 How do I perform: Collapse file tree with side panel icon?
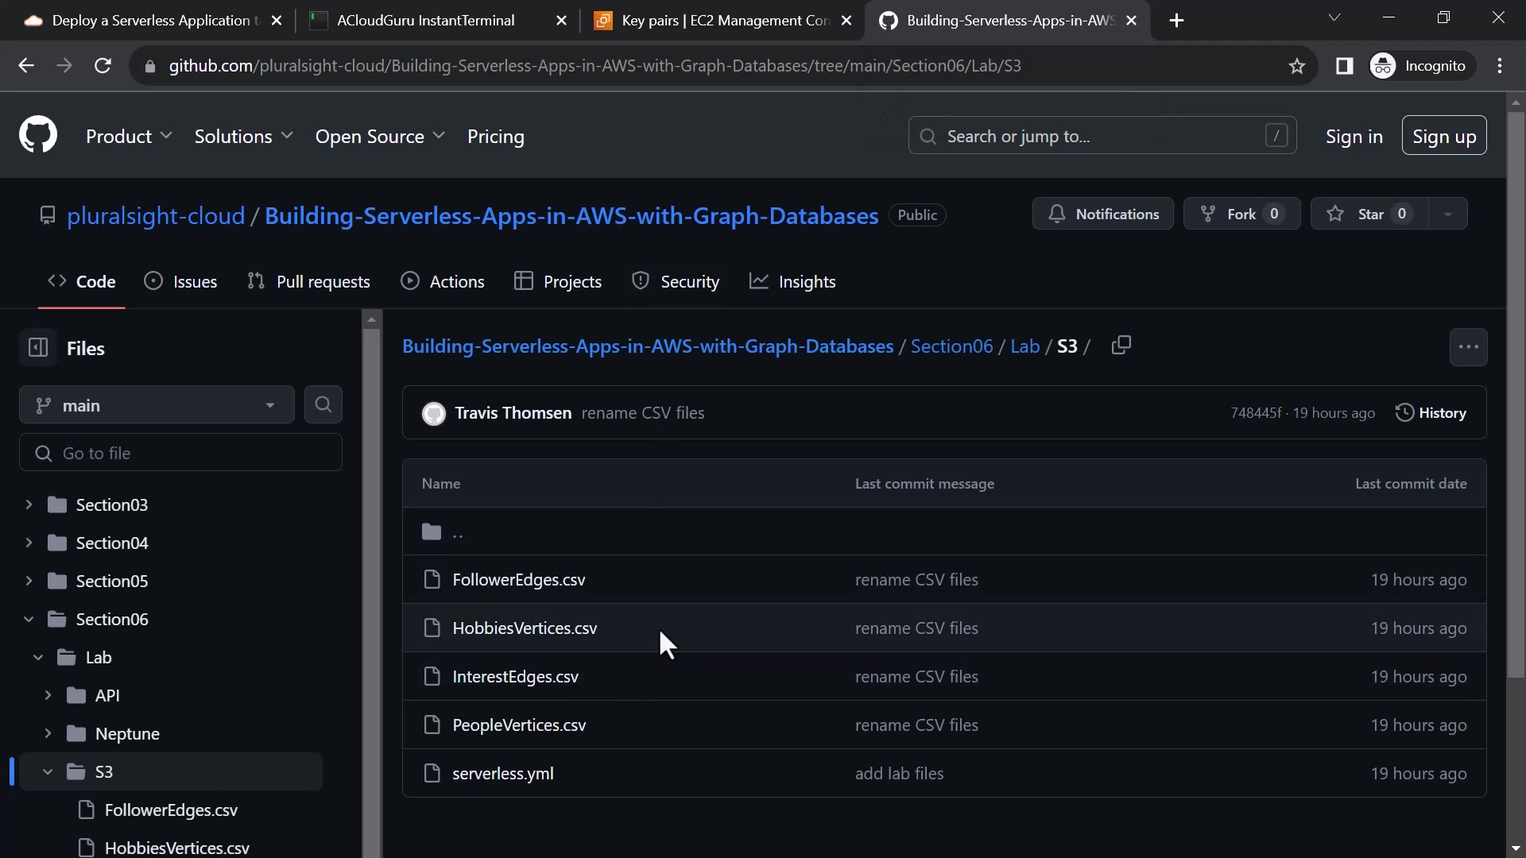38,348
